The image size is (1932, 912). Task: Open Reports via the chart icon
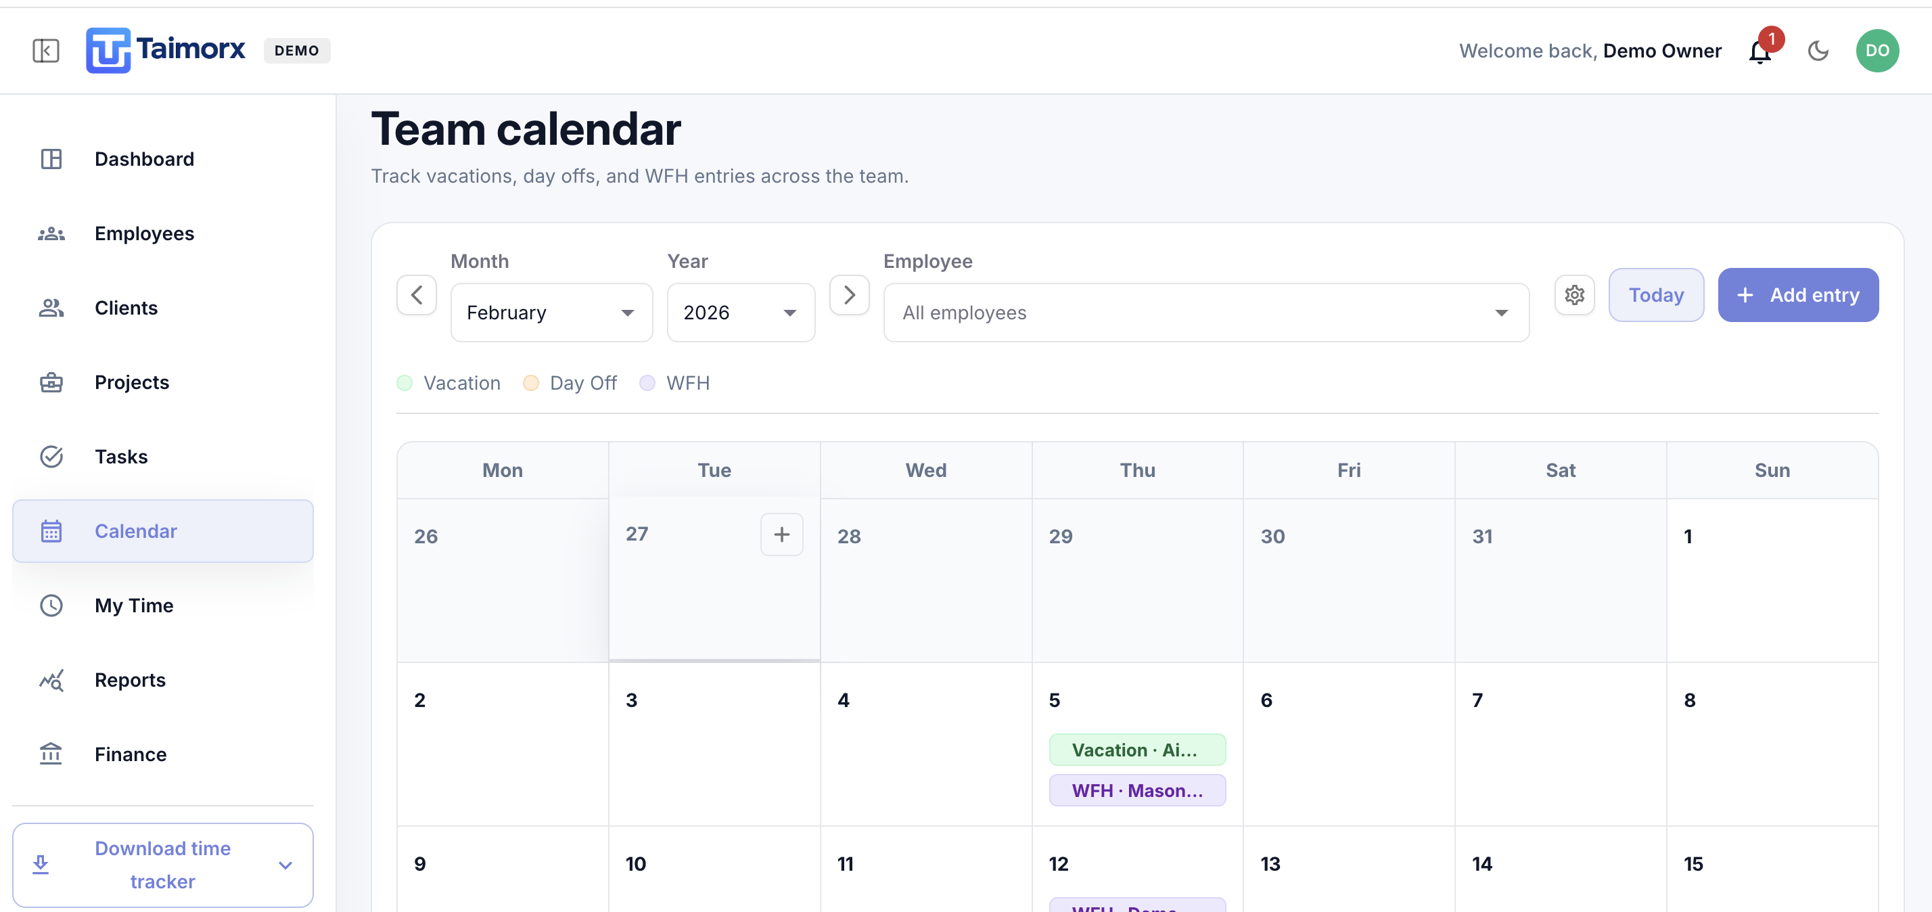(x=50, y=679)
